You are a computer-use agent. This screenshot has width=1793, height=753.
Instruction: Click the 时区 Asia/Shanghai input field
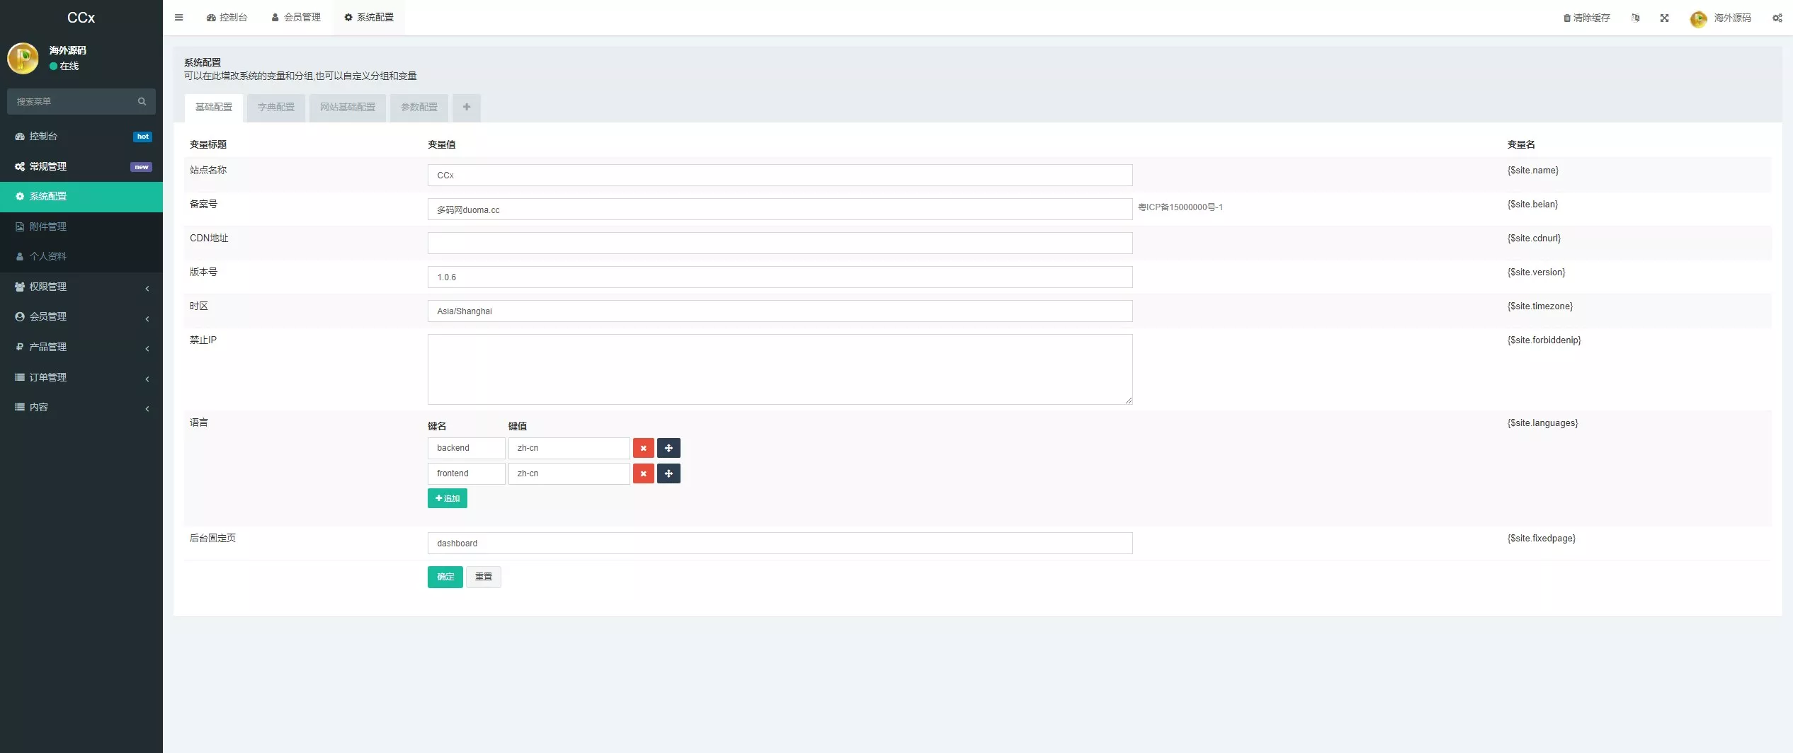tap(779, 311)
